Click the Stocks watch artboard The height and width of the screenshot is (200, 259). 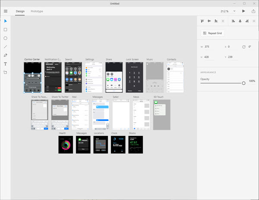136,145
